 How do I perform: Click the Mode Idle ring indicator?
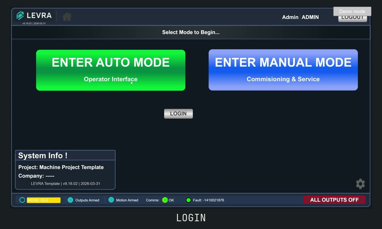tap(22, 200)
